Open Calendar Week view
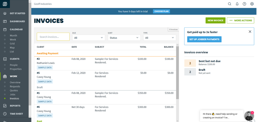 click(13, 40)
